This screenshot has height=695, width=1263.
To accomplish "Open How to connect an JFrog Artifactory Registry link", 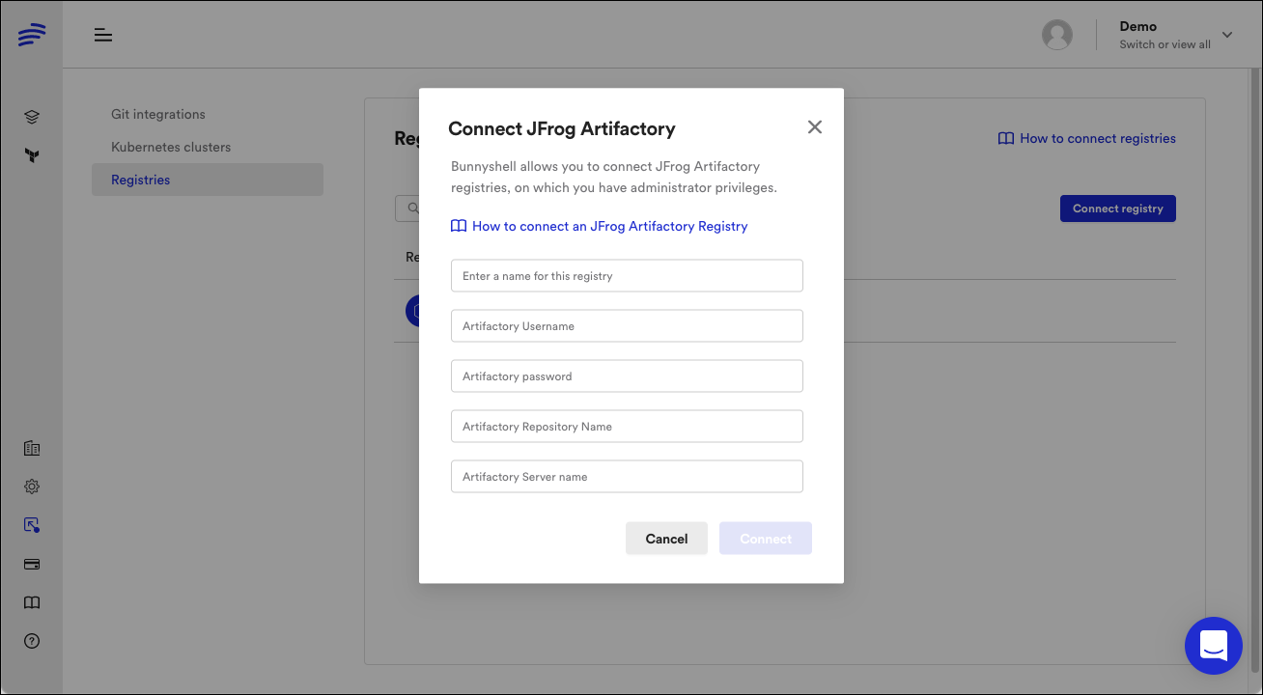I will [600, 226].
